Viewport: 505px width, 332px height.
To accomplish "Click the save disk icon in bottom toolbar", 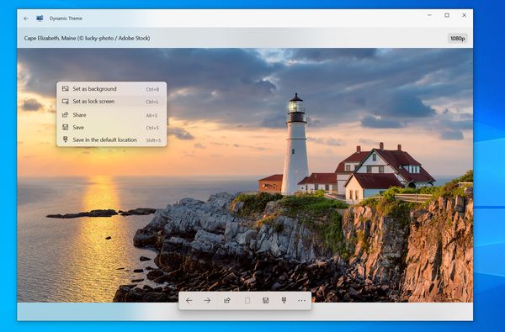I will [x=265, y=300].
